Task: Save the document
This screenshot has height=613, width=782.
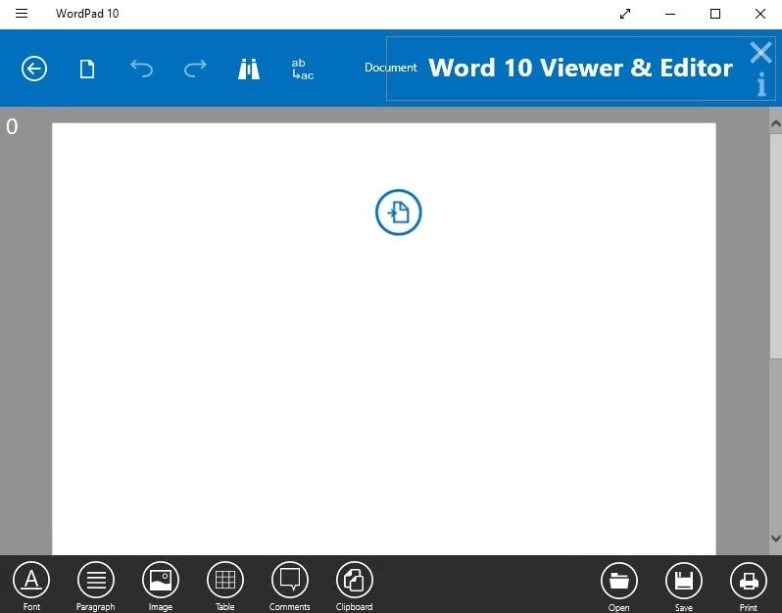Action: pos(684,587)
